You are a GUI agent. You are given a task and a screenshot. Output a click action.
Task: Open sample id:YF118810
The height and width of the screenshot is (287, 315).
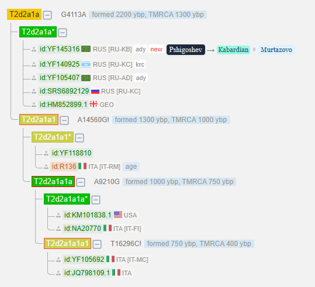coord(71,153)
